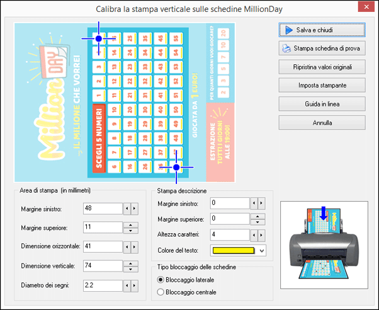Click the Salva e chiudi button
The image size is (379, 310).
tap(322, 30)
